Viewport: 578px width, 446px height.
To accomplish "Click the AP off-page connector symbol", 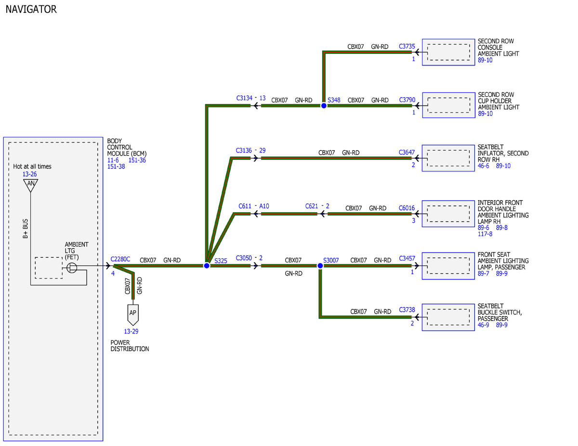I will pos(133,314).
